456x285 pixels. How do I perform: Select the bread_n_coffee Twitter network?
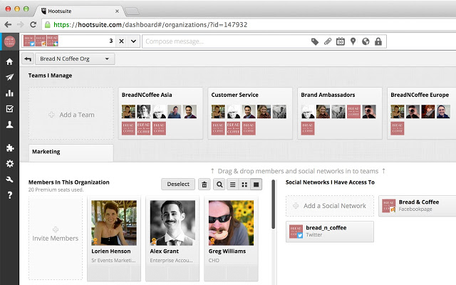[330, 232]
